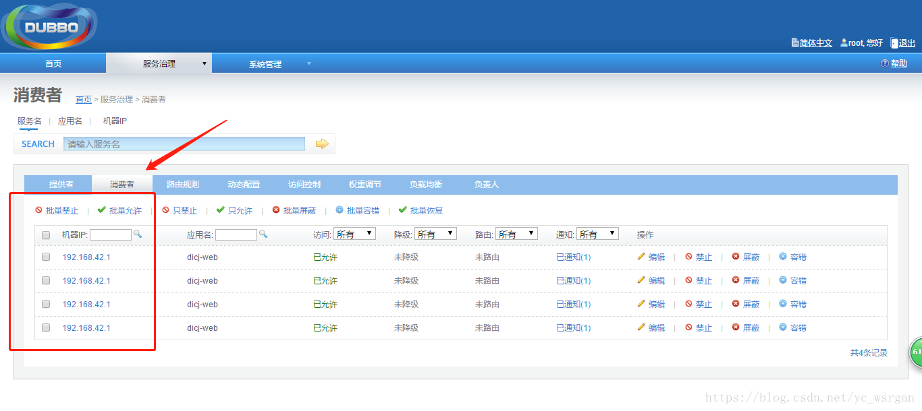Image resolution: width=922 pixels, height=411 pixels.
Task: Click the green check of 批量允许
Action: (x=102, y=210)
